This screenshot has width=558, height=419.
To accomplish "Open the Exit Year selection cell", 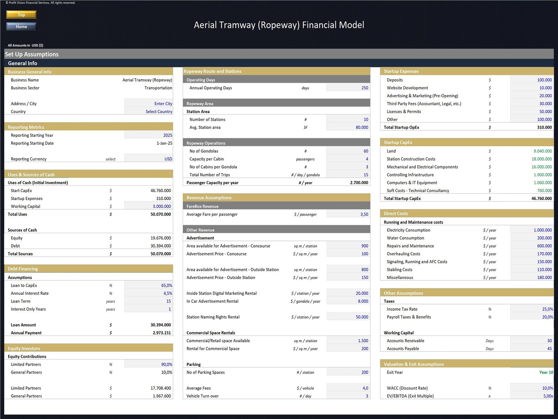I will tap(531, 373).
